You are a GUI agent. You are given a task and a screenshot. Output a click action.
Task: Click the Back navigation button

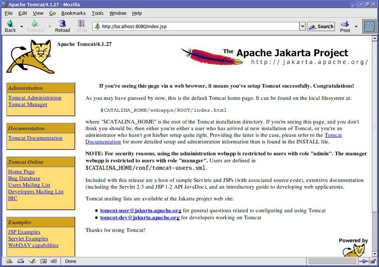pyautogui.click(x=10, y=26)
